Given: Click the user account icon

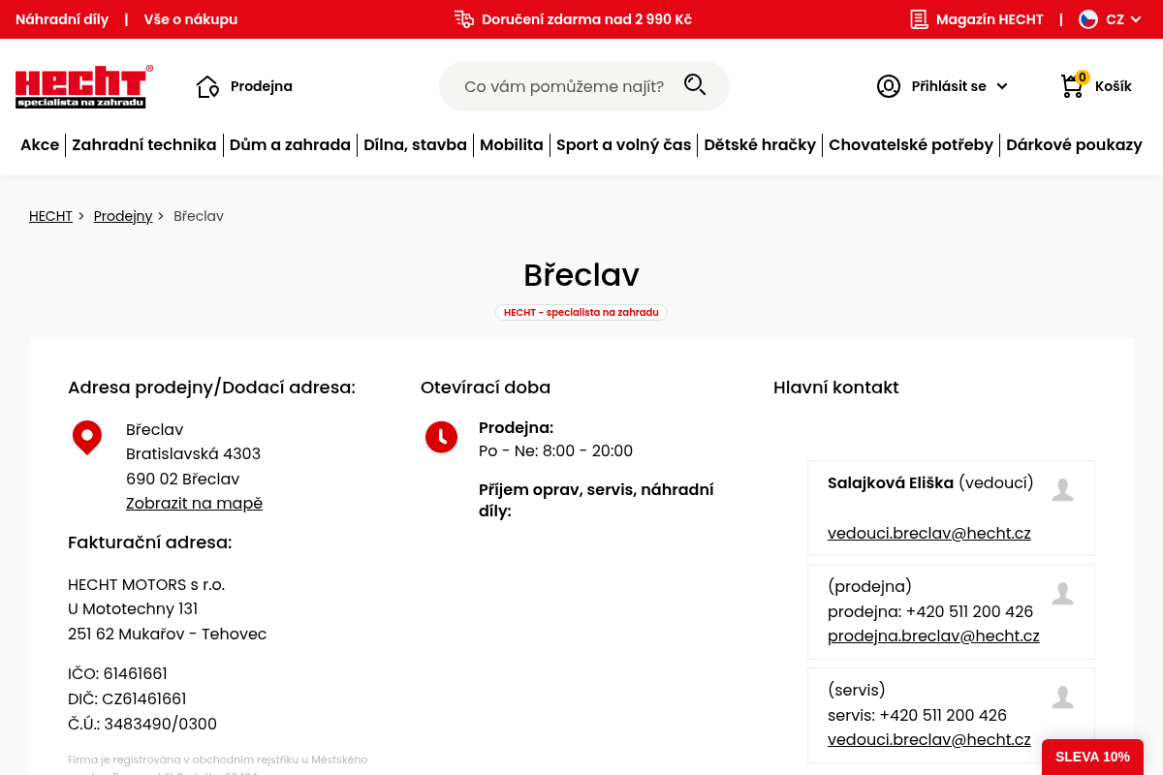Looking at the screenshot, I should [x=889, y=86].
